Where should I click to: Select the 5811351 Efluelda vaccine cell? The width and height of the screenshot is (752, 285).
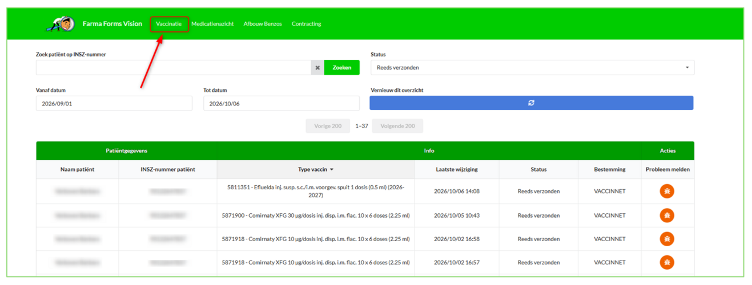pyautogui.click(x=316, y=191)
